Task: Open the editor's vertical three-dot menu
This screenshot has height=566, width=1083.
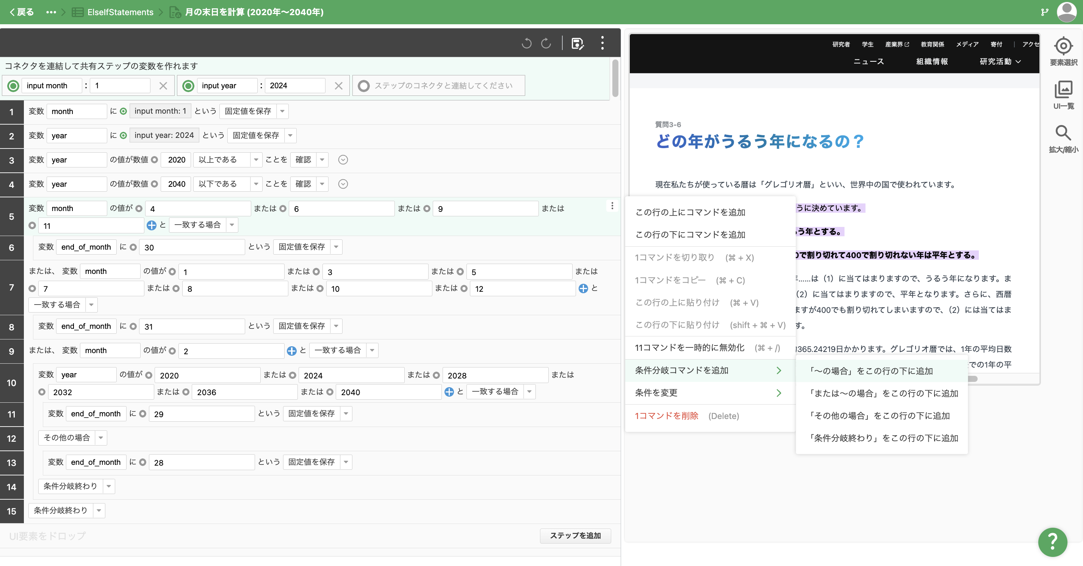Action: tap(603, 43)
